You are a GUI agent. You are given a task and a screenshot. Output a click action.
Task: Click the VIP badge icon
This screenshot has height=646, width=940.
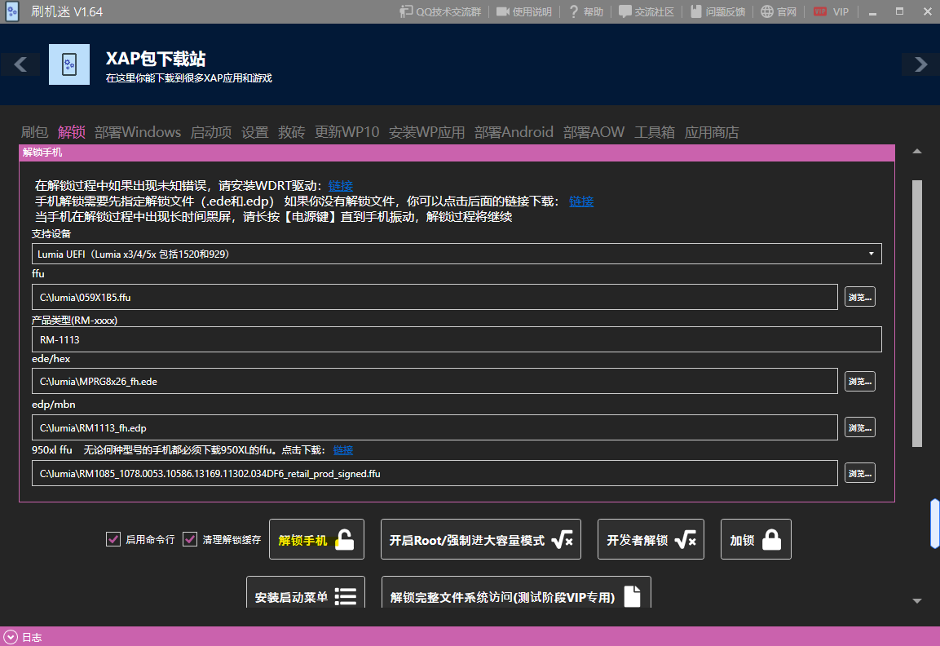tap(819, 11)
